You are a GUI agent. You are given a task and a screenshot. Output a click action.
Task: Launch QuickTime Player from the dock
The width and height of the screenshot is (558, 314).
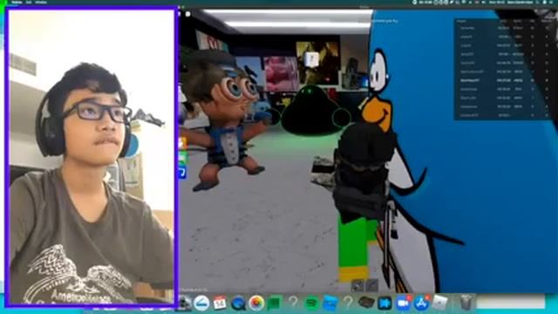pyautogui.click(x=238, y=303)
